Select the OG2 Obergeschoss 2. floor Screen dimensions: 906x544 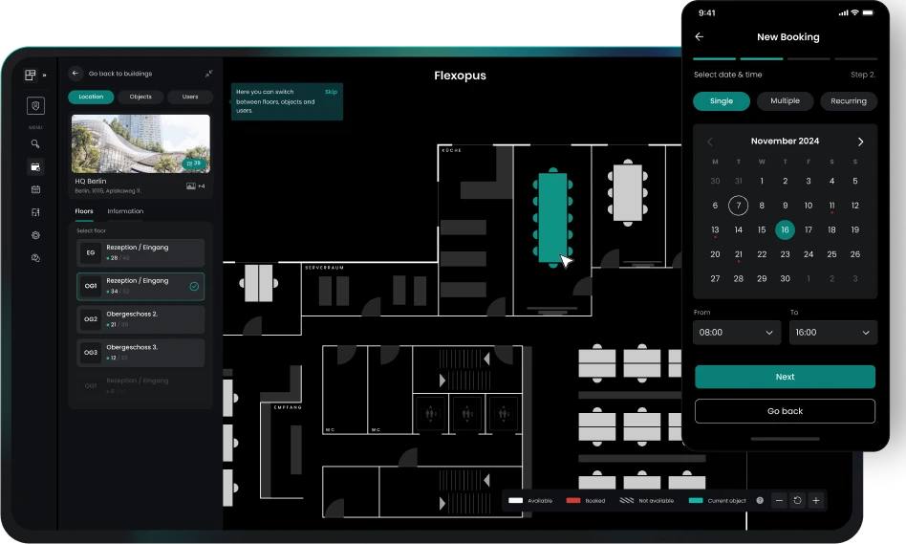pyautogui.click(x=140, y=318)
